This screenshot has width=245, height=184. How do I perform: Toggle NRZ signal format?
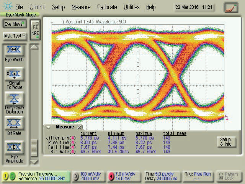tap(35, 33)
